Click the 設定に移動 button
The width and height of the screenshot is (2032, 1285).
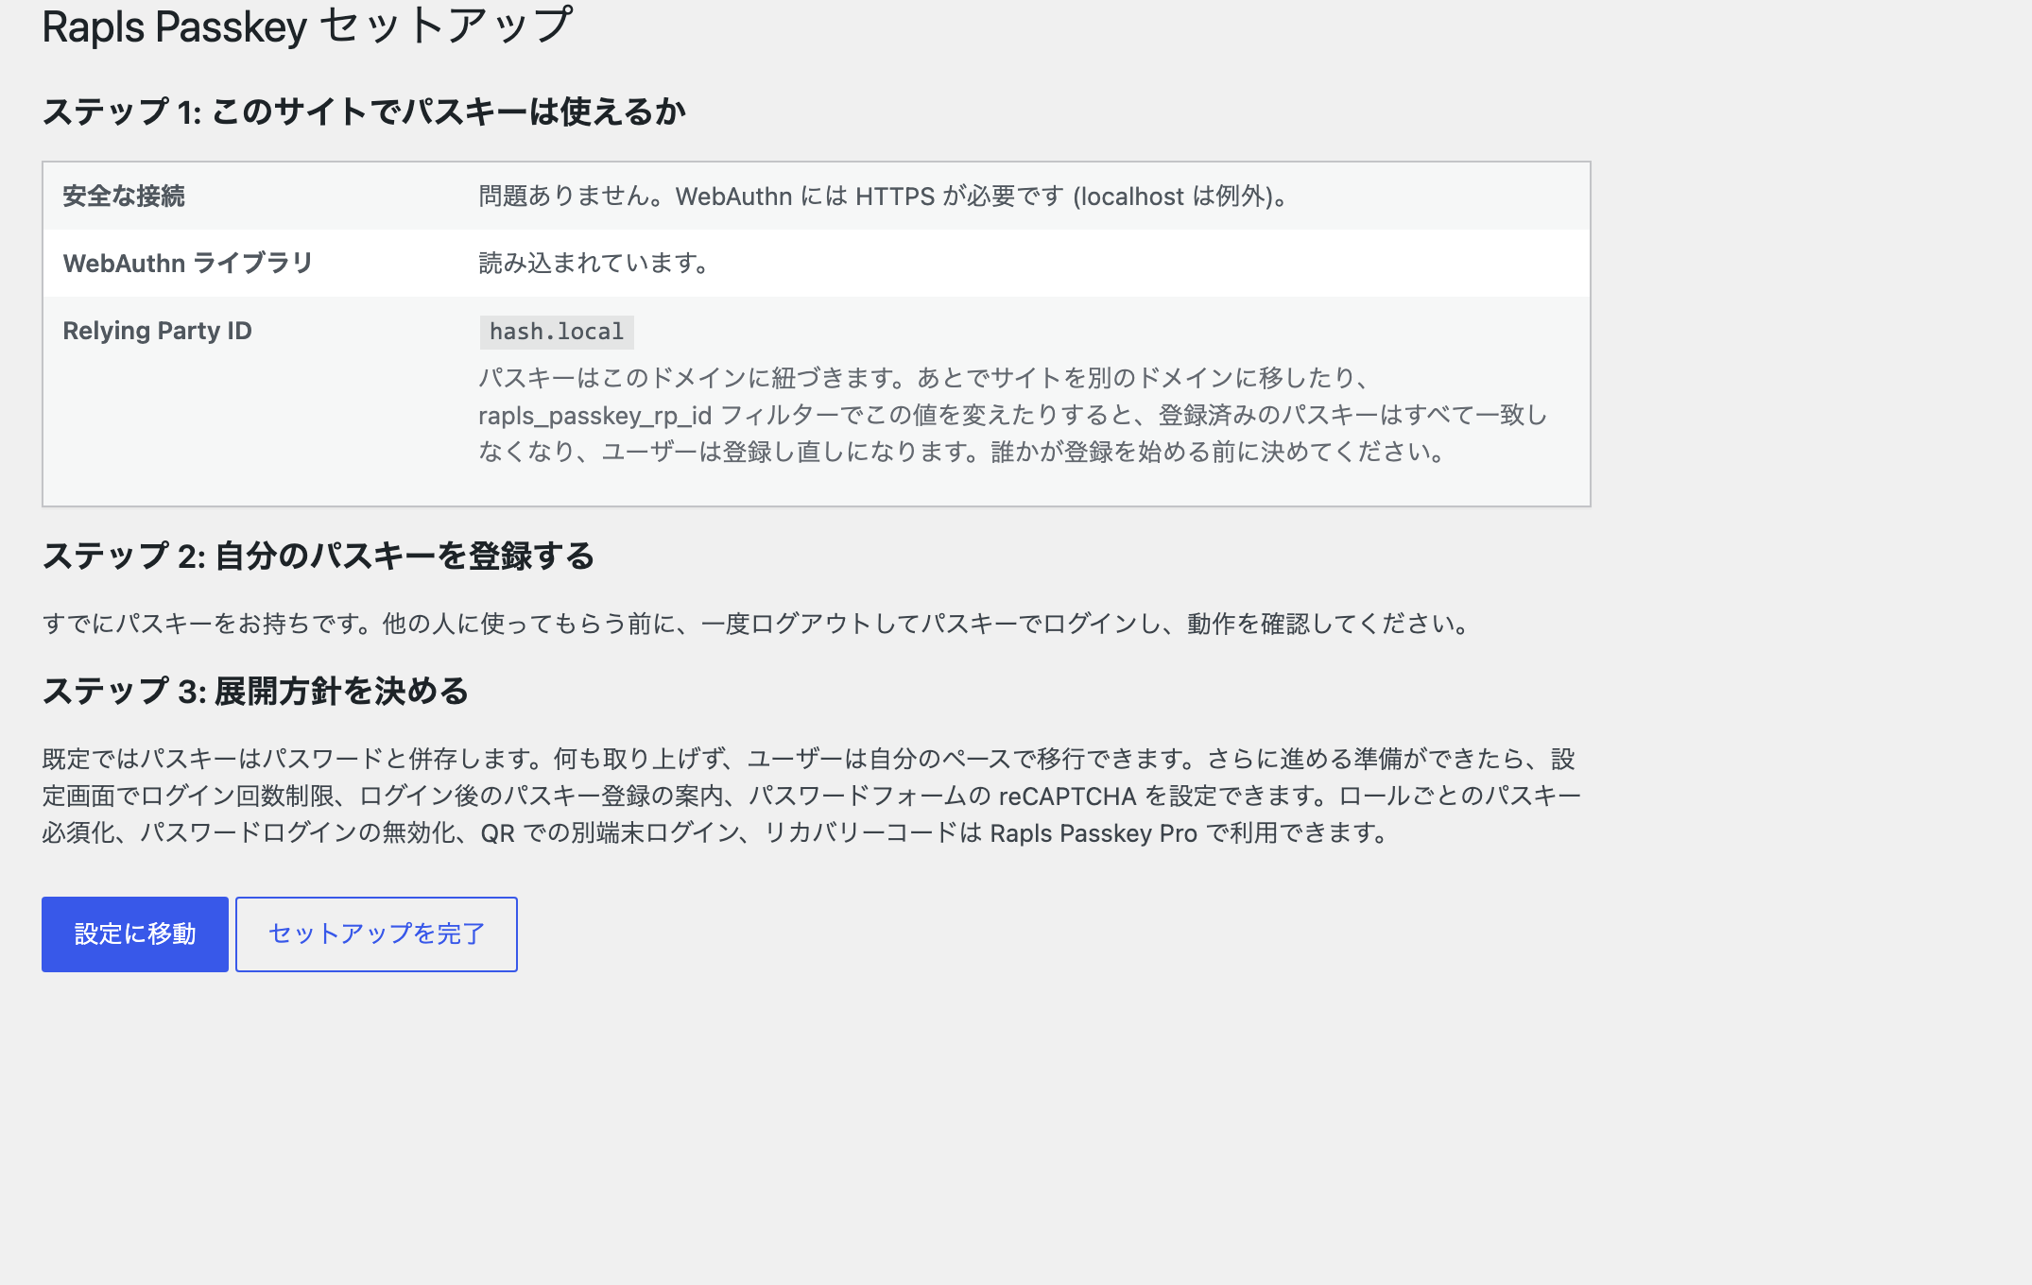(135, 934)
